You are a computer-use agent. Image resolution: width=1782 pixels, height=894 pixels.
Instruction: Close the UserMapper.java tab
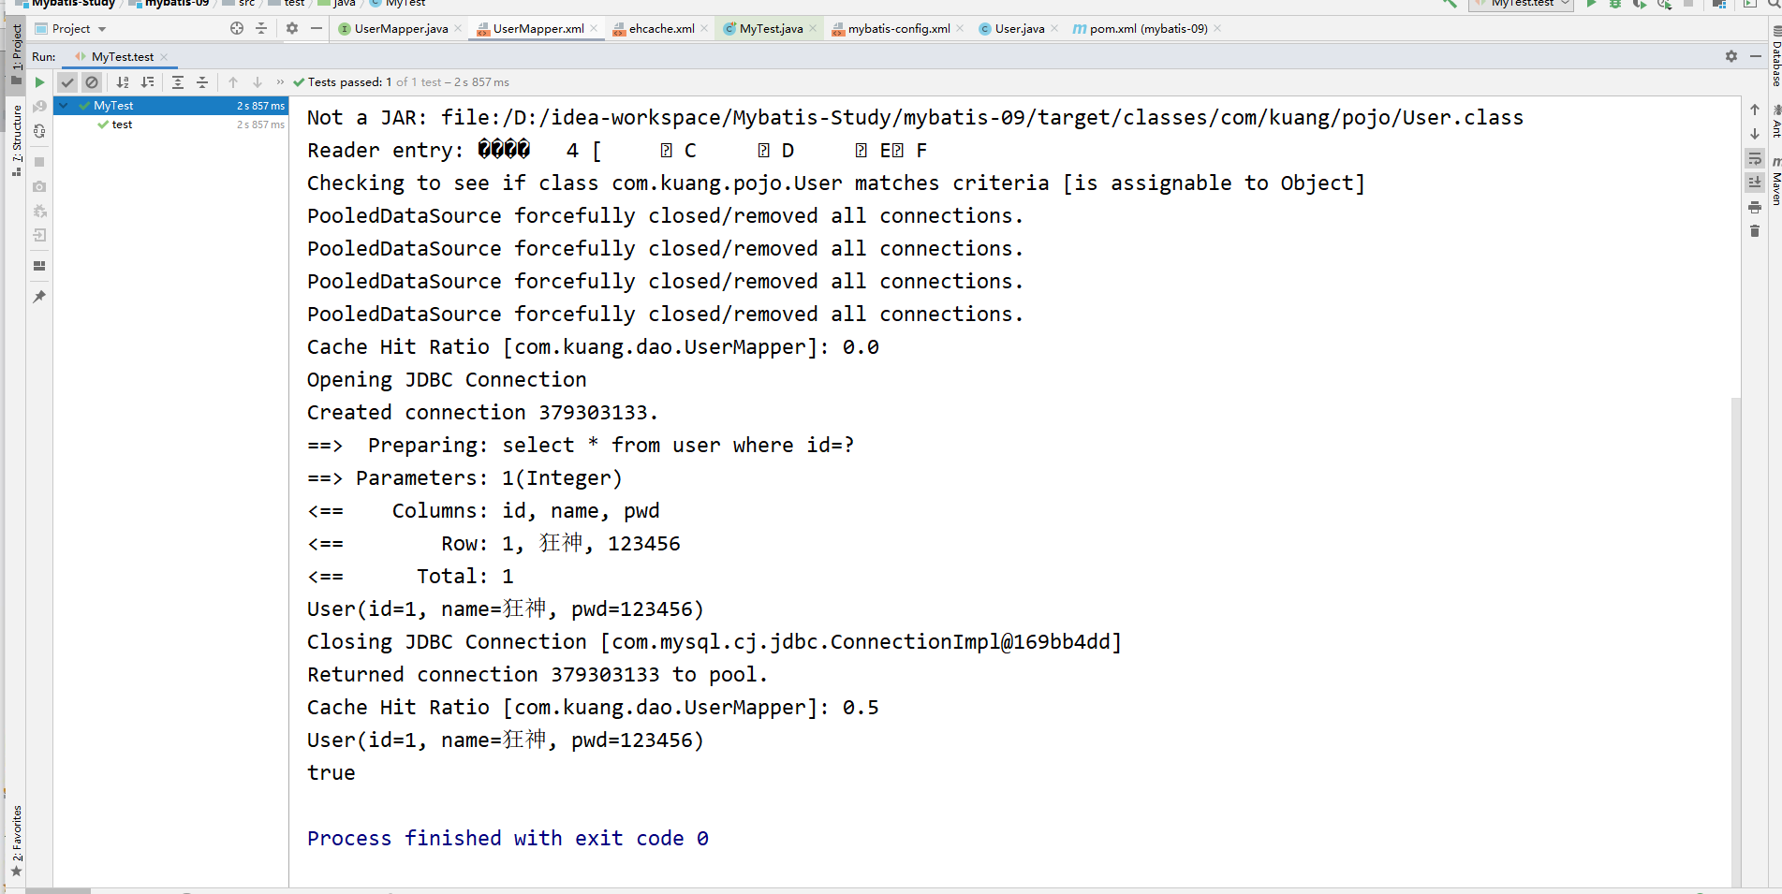458,29
